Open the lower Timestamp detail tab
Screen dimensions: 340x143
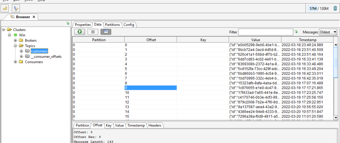(136, 125)
